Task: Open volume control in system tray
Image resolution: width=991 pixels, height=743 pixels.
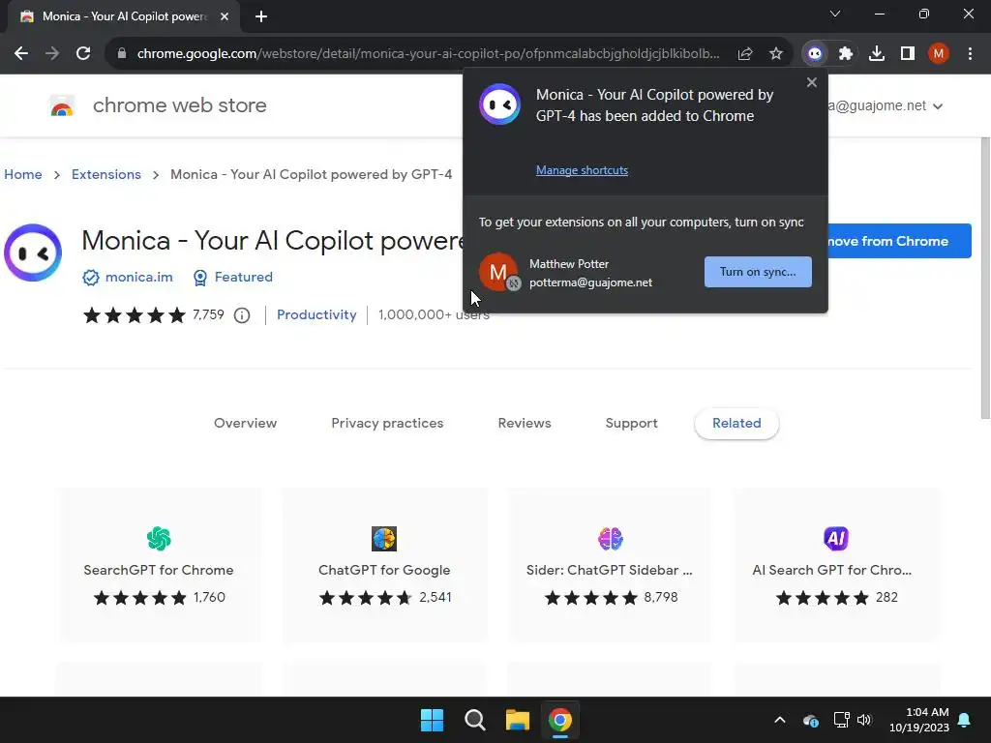Action: (x=864, y=720)
